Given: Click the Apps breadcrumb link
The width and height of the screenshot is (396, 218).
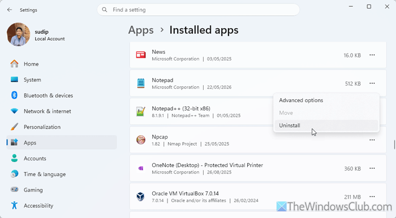Looking at the screenshot, I should 141,30.
